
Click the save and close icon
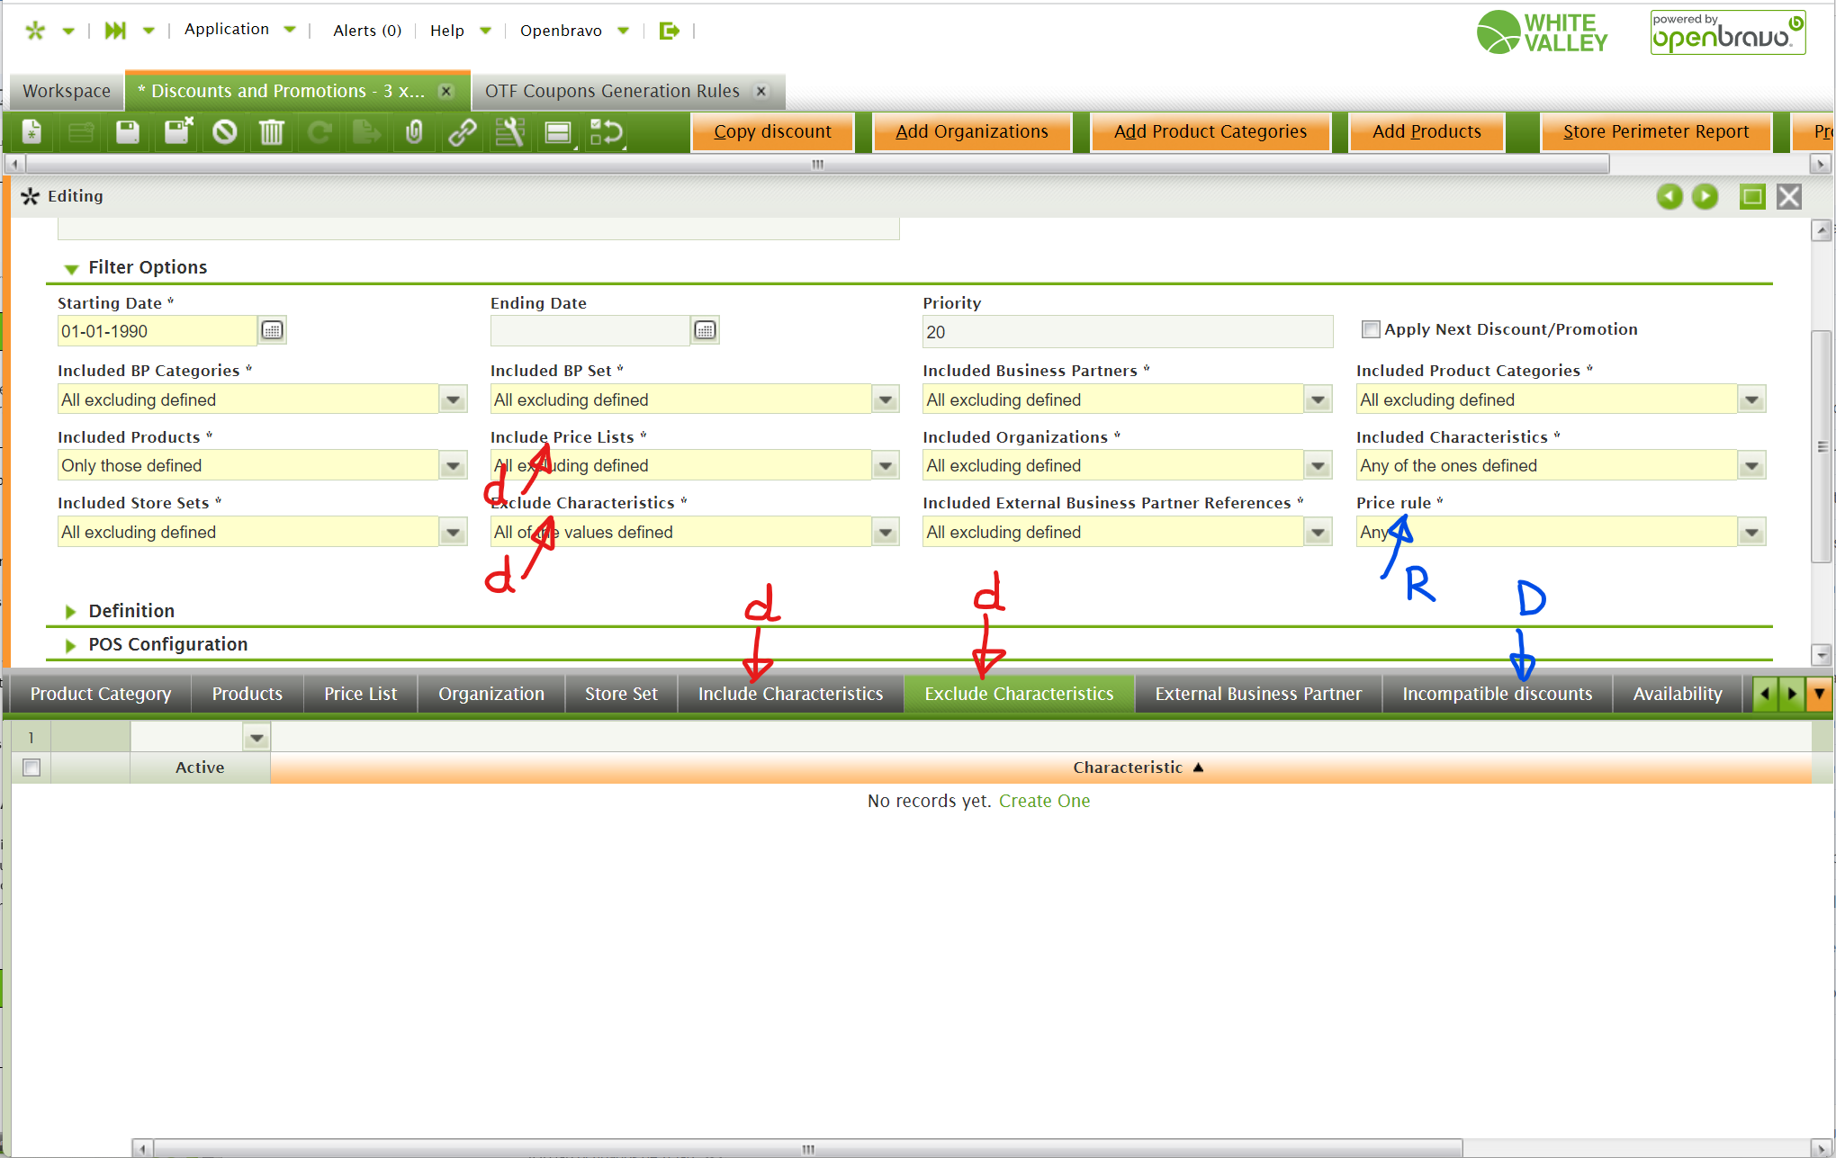177,132
